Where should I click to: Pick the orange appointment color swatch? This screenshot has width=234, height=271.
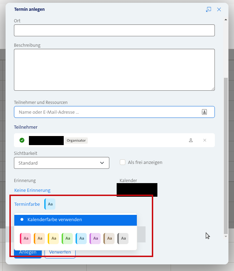click(39, 239)
